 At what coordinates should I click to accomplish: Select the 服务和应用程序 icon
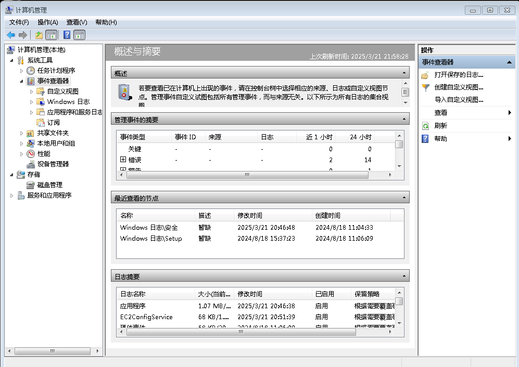tap(21, 195)
